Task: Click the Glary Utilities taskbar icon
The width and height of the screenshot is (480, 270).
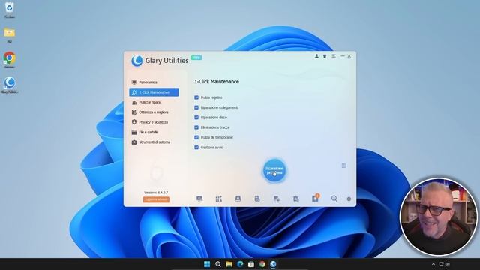Action: 273,264
